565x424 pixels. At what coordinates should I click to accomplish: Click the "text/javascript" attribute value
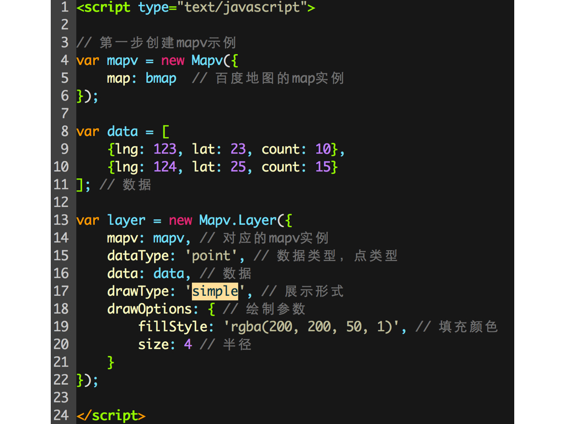[x=242, y=8]
